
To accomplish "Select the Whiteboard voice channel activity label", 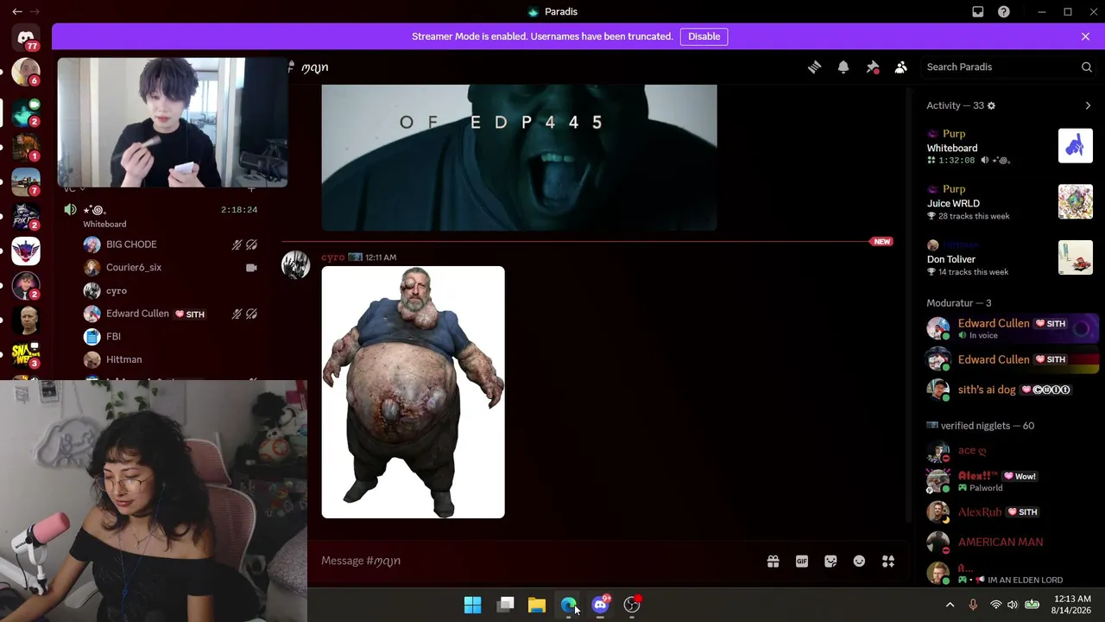I will [x=104, y=225].
